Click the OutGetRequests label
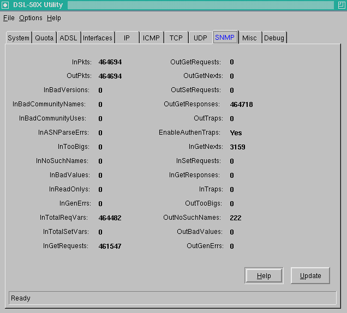Viewport: 347px width, 313px height. 195,62
